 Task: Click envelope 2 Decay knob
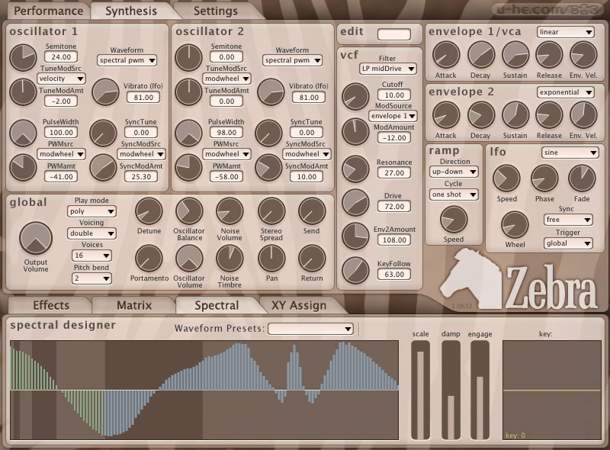[x=481, y=115]
